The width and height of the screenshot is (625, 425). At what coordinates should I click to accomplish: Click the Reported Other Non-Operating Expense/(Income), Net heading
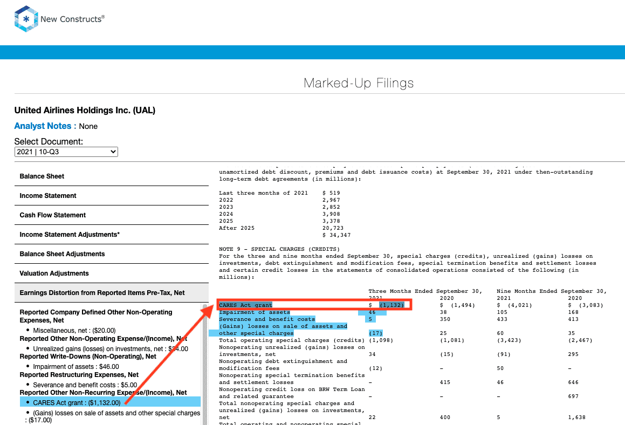103,339
